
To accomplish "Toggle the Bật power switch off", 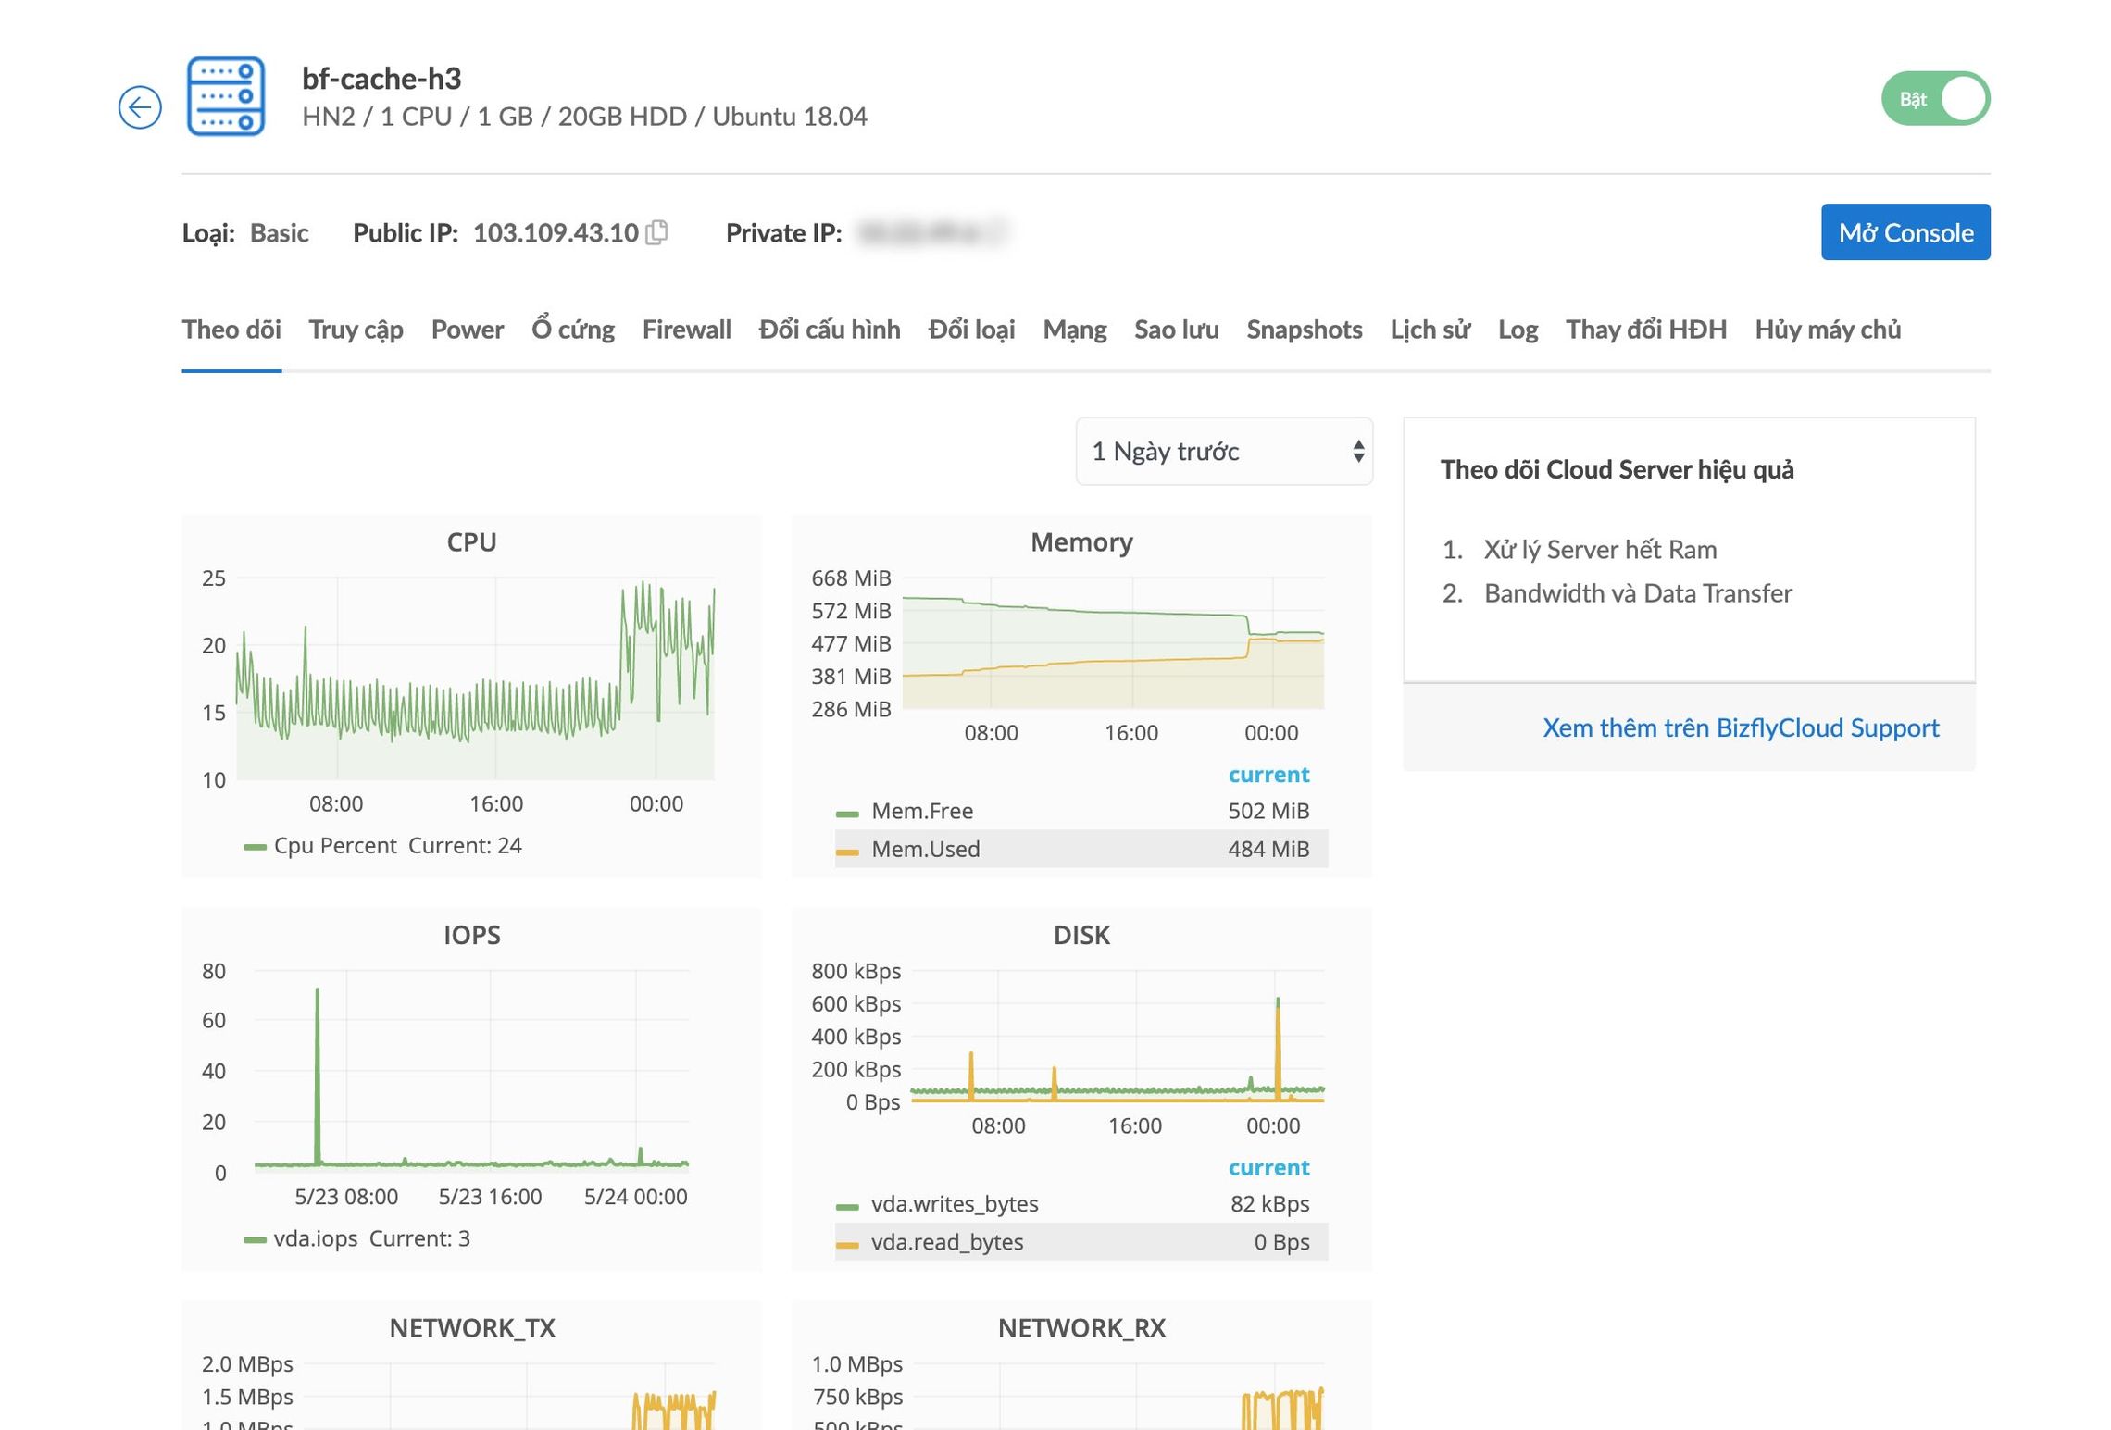I will 1935,99.
